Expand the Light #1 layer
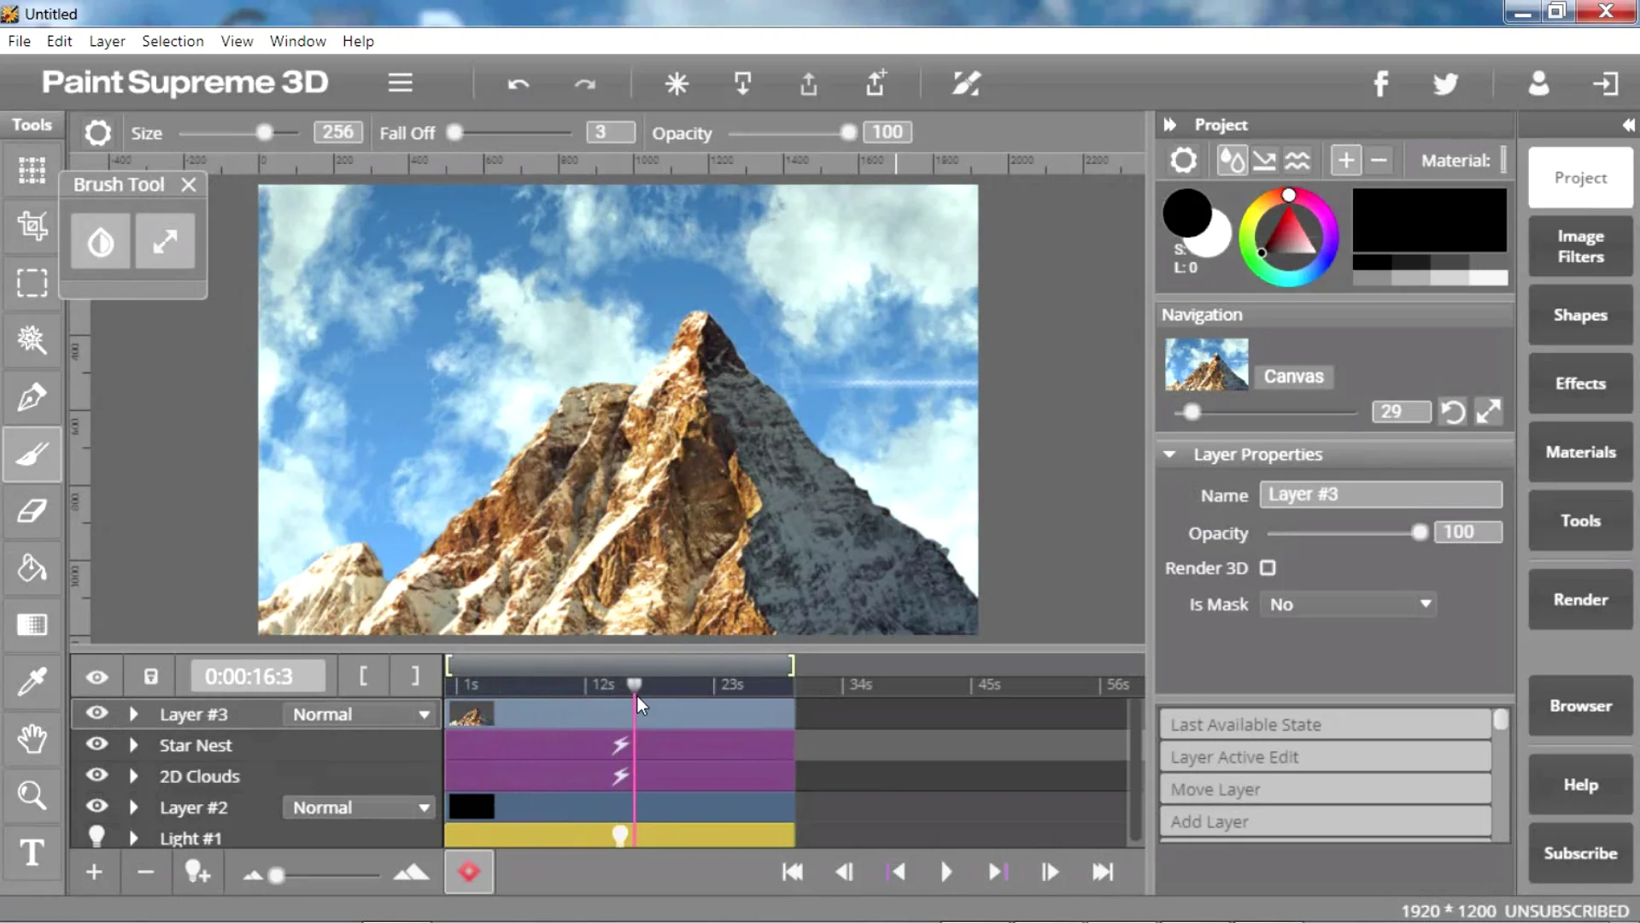This screenshot has width=1640, height=923. coord(133,838)
